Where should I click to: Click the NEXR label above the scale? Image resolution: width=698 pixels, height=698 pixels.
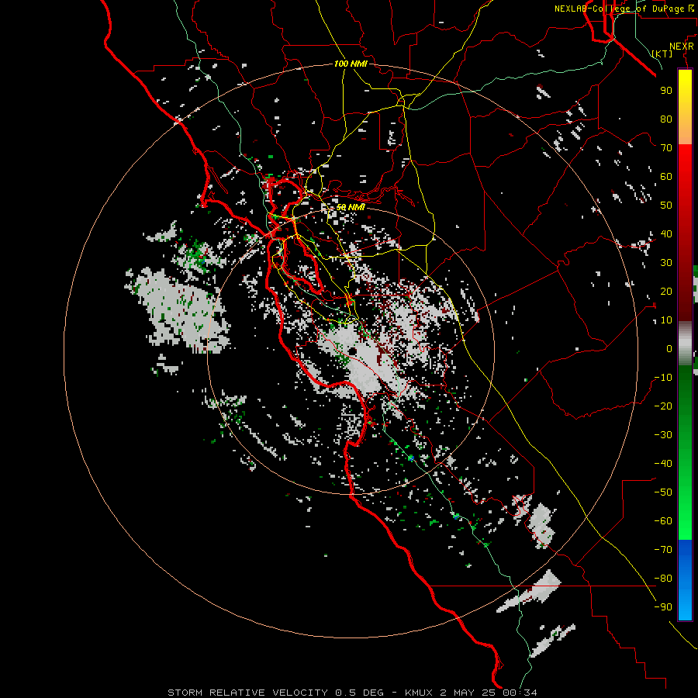click(x=681, y=47)
